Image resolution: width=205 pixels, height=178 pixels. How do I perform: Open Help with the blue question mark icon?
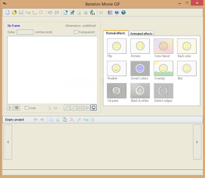tap(117, 13)
